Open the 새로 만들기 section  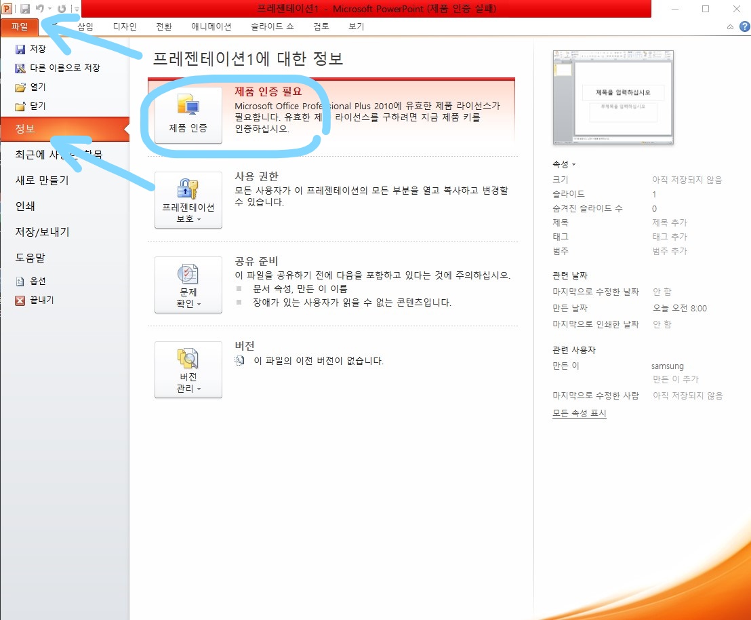[42, 180]
